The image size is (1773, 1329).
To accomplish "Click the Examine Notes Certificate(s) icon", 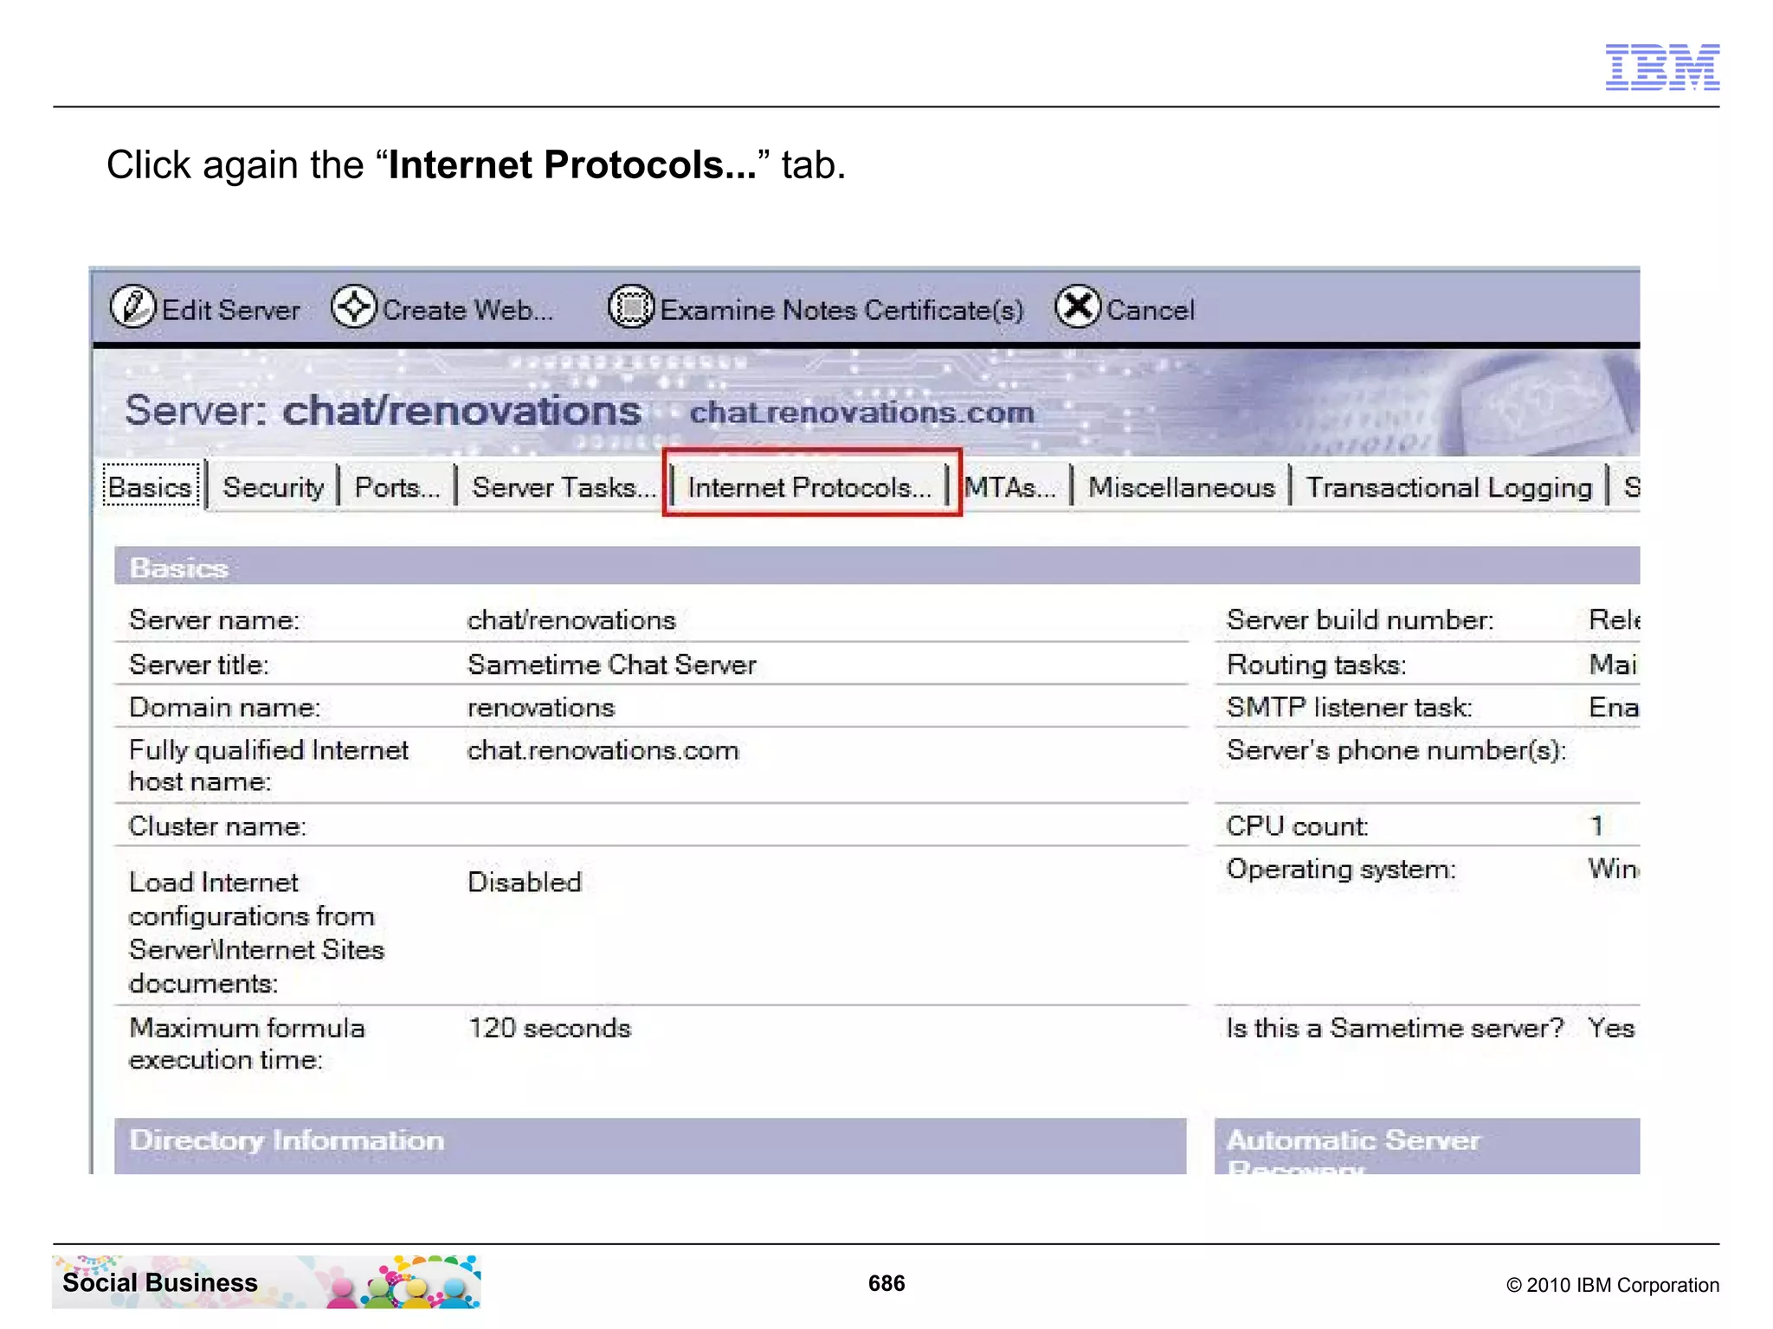I will tap(631, 307).
